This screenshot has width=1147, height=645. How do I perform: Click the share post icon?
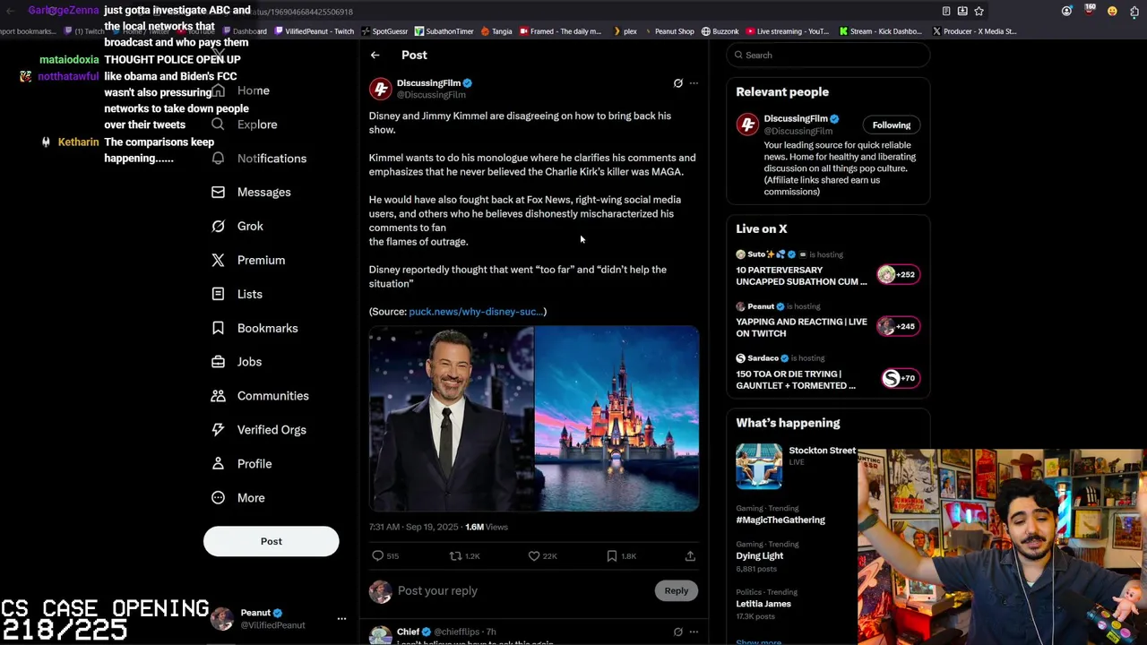(x=690, y=556)
